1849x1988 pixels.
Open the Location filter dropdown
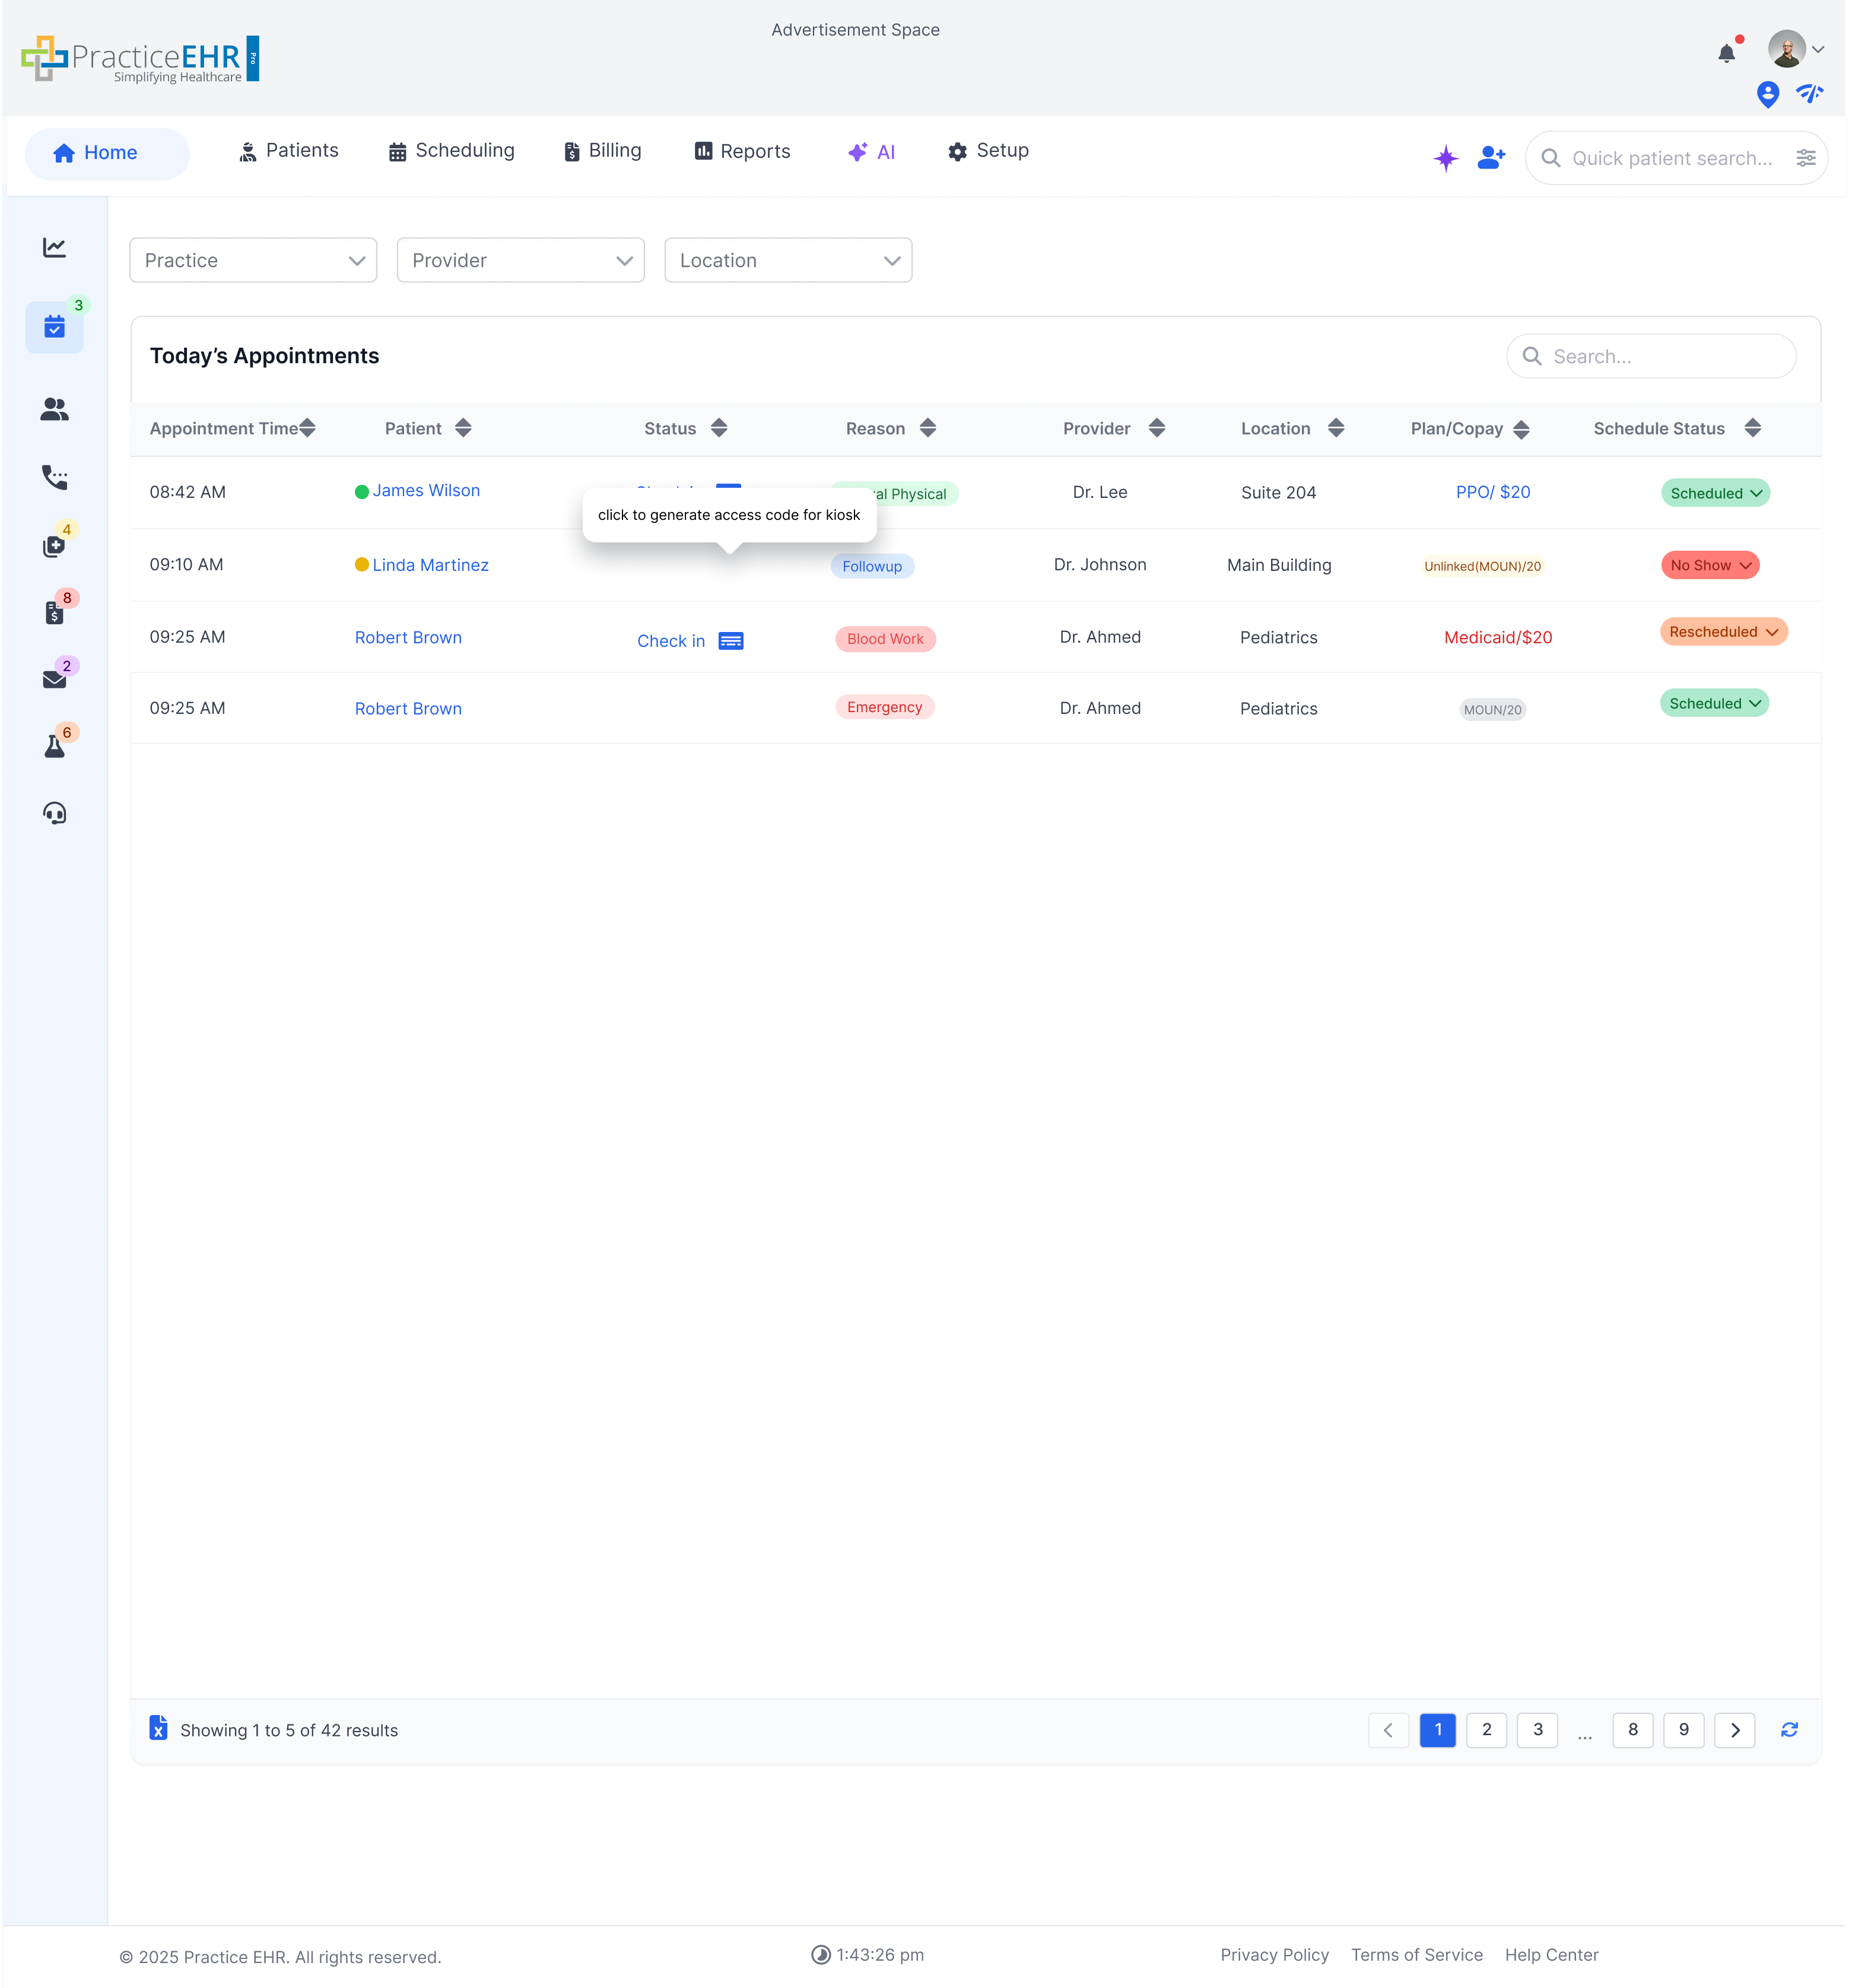coord(788,260)
